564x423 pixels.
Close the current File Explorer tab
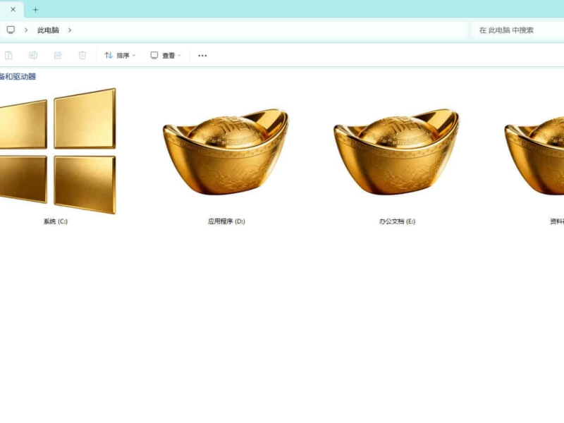13,10
